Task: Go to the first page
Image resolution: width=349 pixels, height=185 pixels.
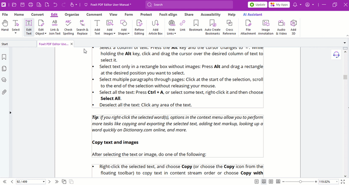Action: [4, 182]
